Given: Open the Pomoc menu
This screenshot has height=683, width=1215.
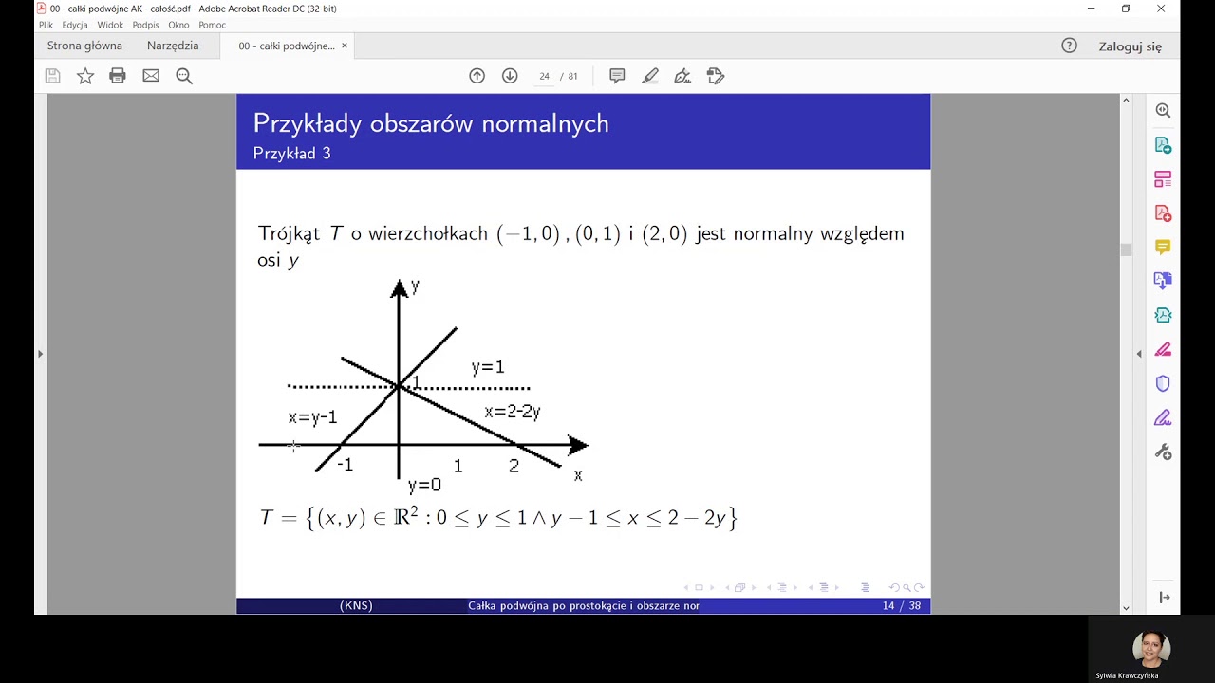Looking at the screenshot, I should tap(213, 26).
